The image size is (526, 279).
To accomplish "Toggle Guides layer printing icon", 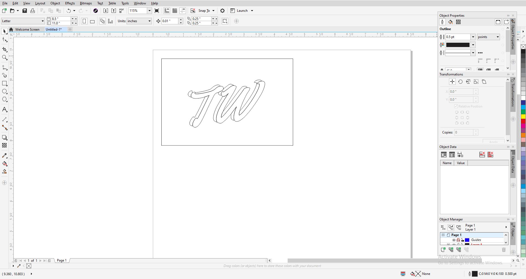I will [458, 240].
